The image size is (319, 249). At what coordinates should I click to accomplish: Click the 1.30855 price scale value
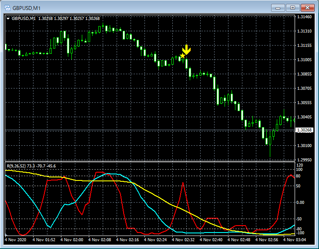[x=304, y=74]
